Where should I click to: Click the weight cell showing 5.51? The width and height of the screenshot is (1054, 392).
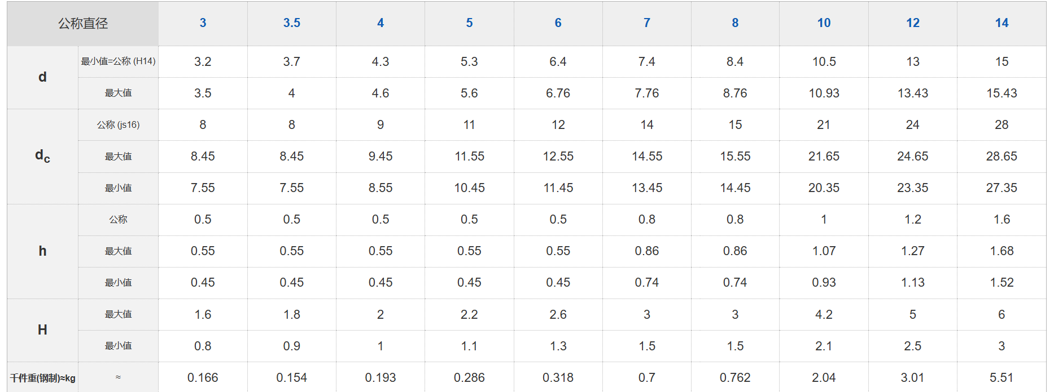pyautogui.click(x=1001, y=378)
